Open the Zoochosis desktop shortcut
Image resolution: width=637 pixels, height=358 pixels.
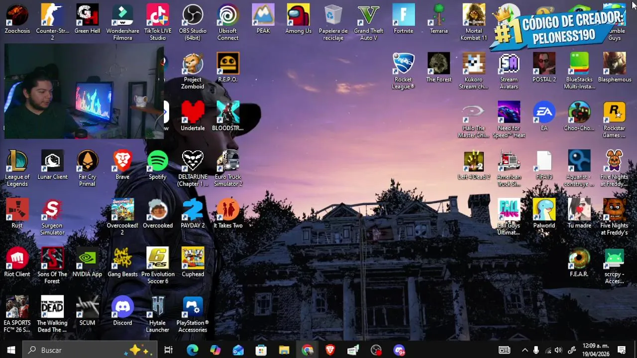point(17,20)
